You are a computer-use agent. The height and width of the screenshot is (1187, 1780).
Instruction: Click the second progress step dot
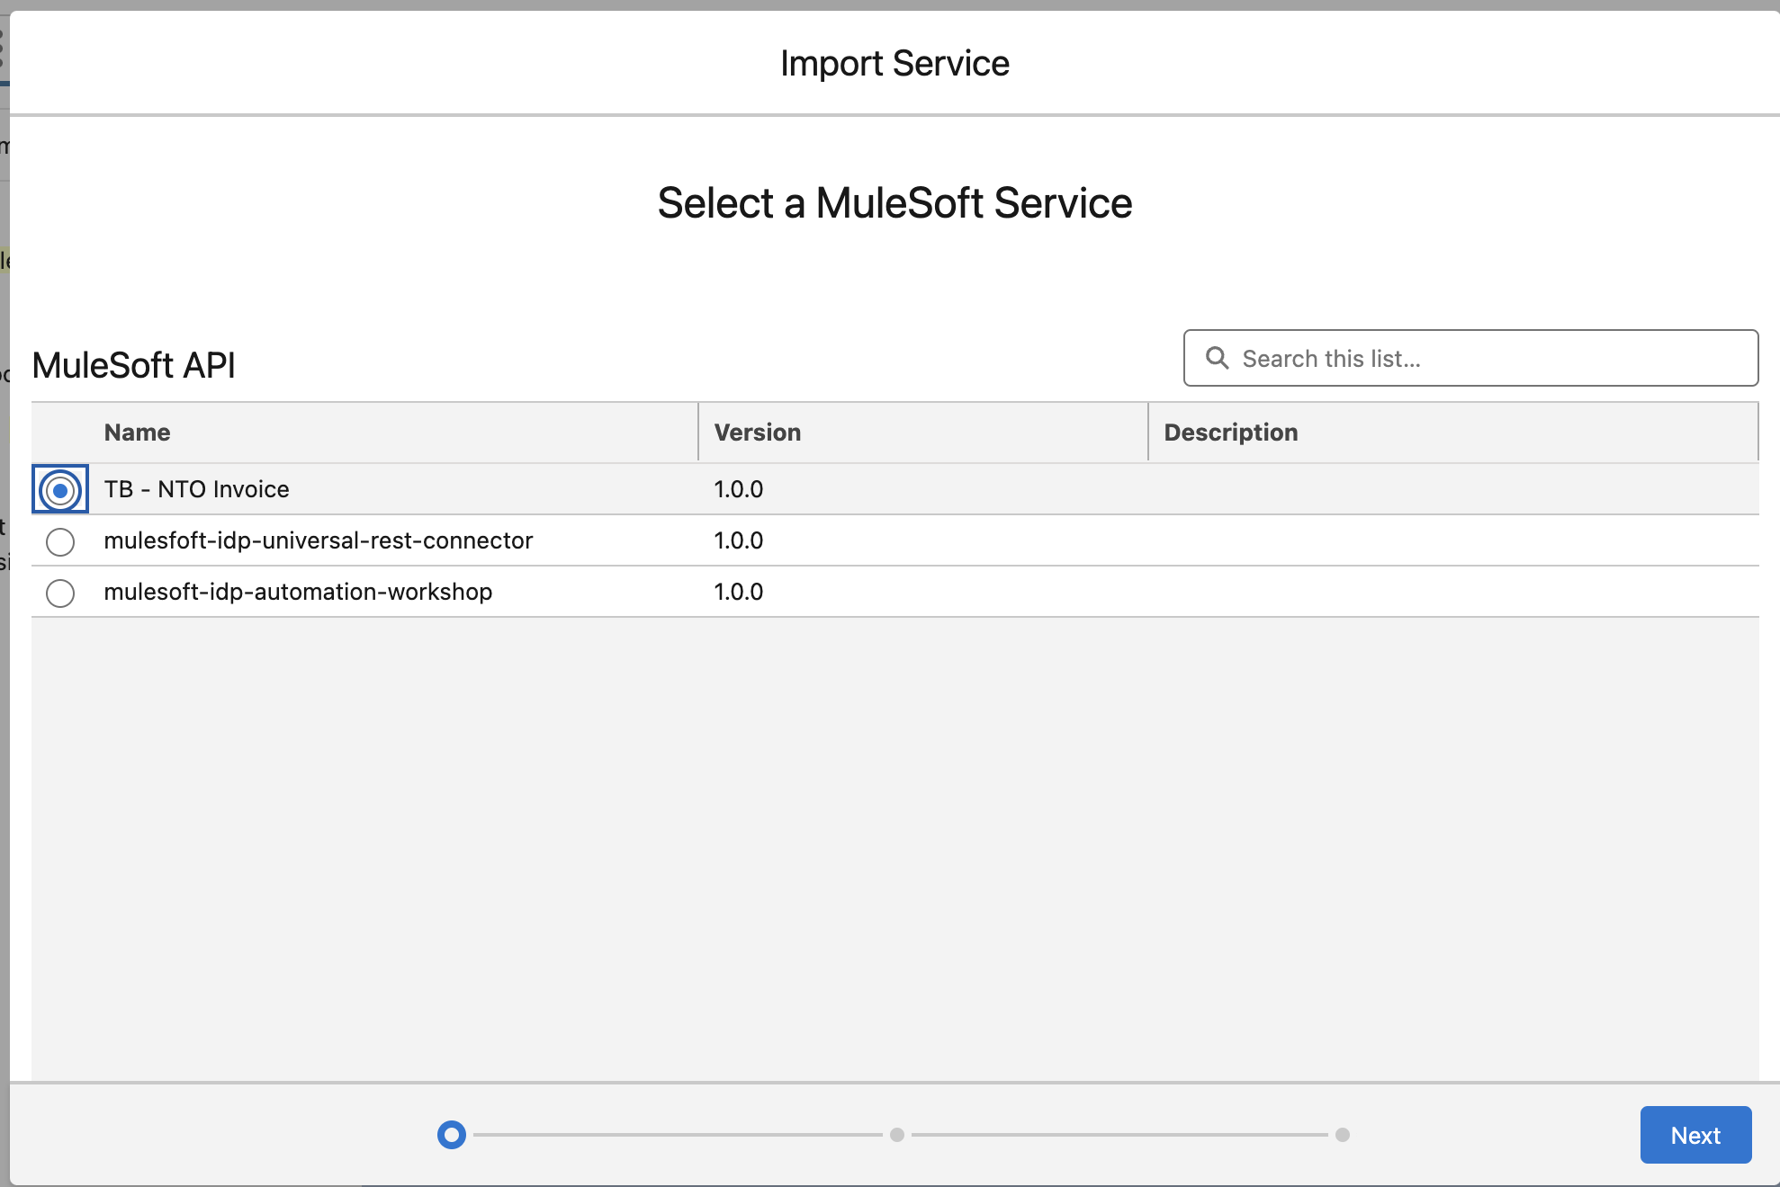(x=897, y=1135)
